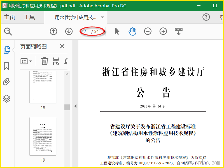Zoom in with the plus icon
The image size is (224, 168).
click(163, 31)
